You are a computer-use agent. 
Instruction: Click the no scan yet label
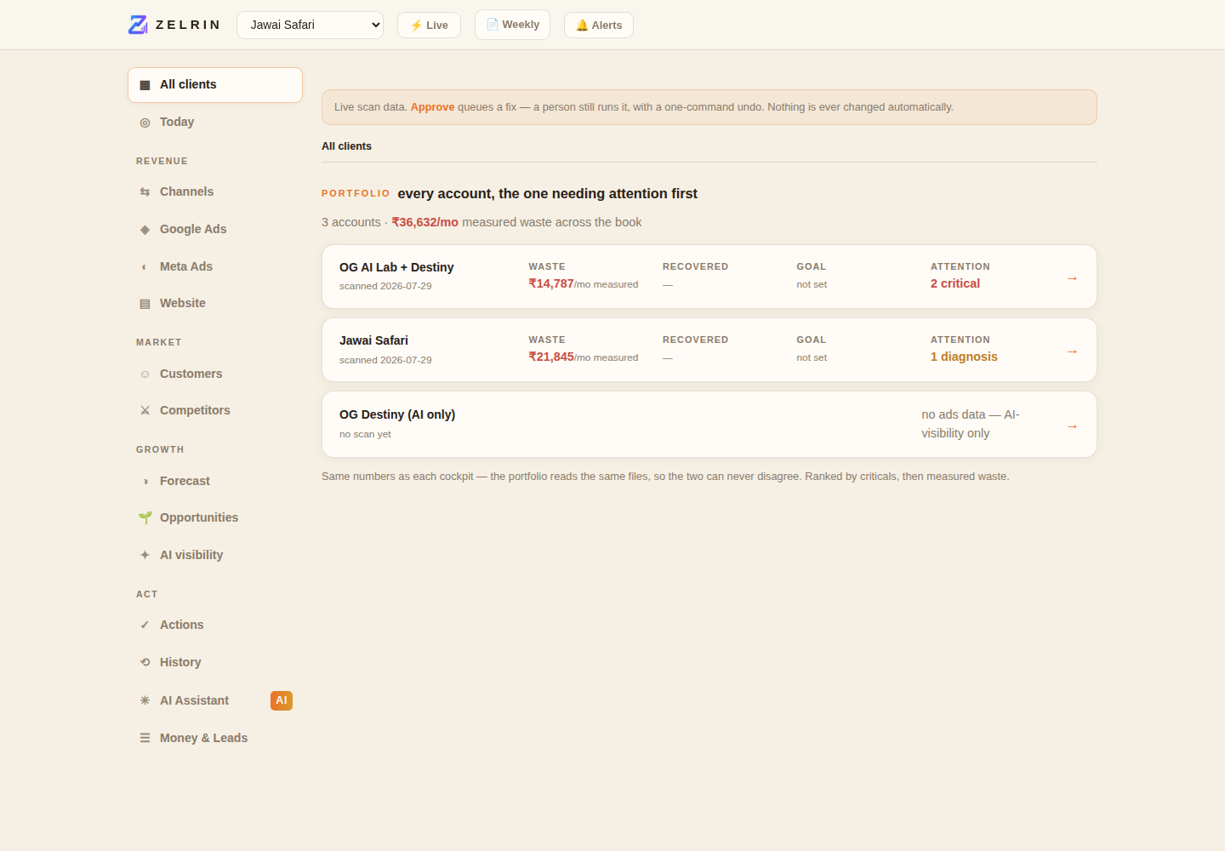pos(365,434)
